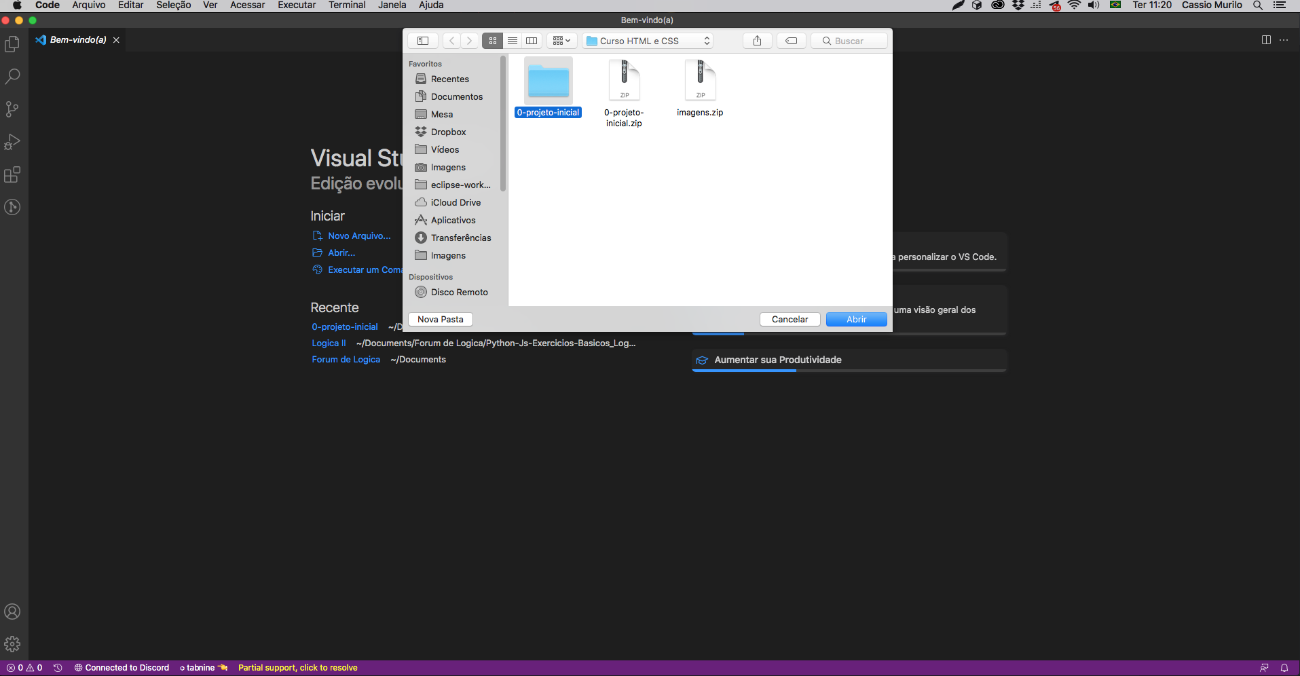Go forward in the file dialog
Screen dimensions: 1300x676
[469, 41]
